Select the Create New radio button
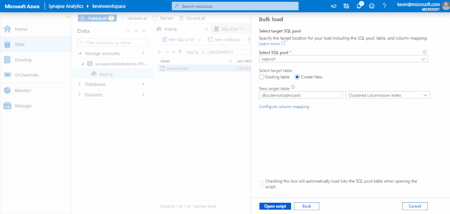450x214 pixels. [297, 77]
